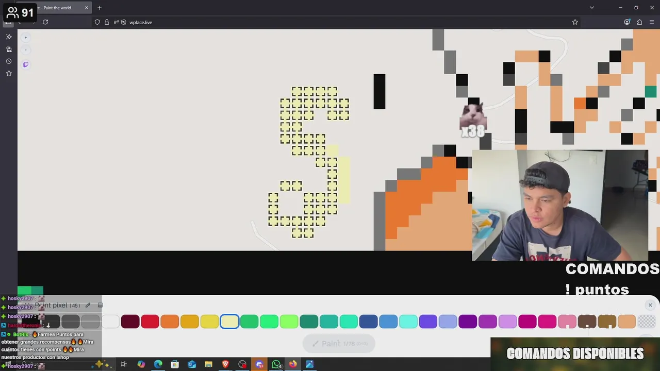Zoom out on the map
The width and height of the screenshot is (660, 371).
point(26,50)
